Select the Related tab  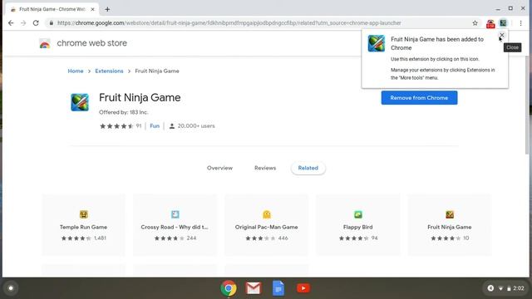tap(308, 168)
